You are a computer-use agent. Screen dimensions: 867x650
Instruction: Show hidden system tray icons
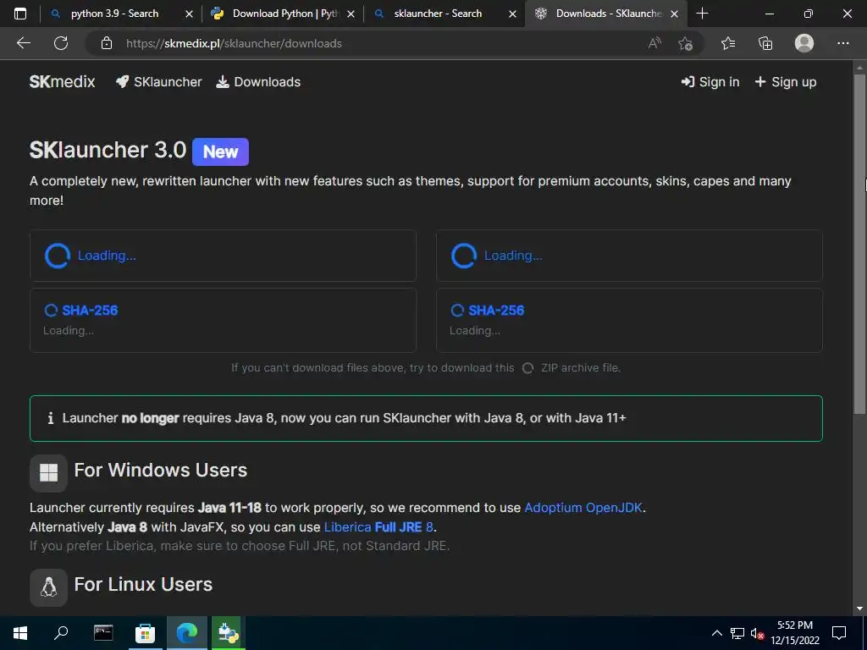point(716,633)
